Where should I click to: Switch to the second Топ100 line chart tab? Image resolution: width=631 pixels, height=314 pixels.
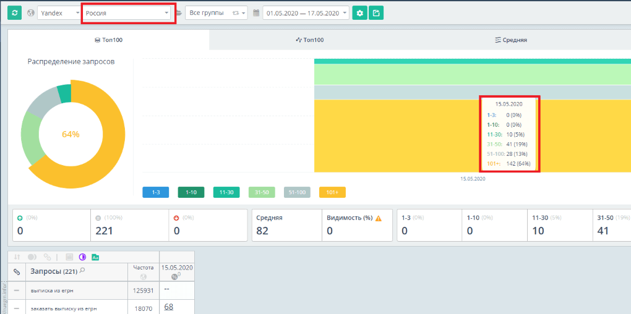point(310,40)
